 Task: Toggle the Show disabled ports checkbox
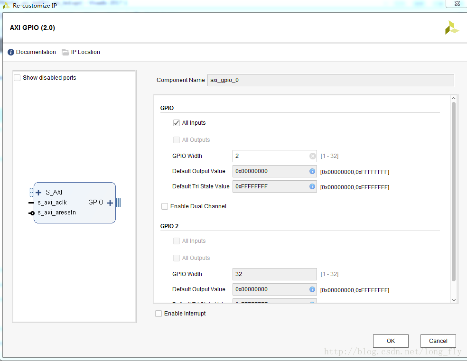click(17, 78)
